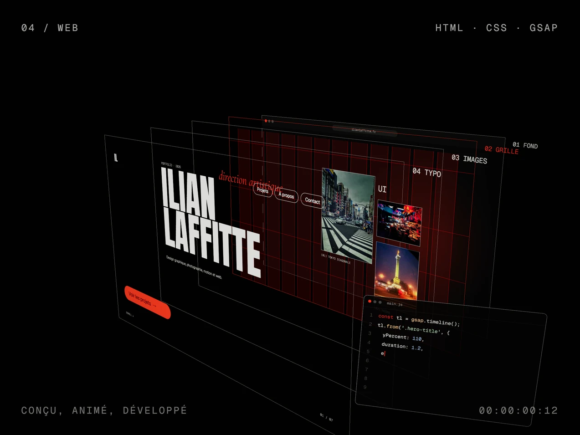Click the 'PORTFOLIO · 2026' label
Viewport: 580px width, 435px height.
tap(171, 165)
